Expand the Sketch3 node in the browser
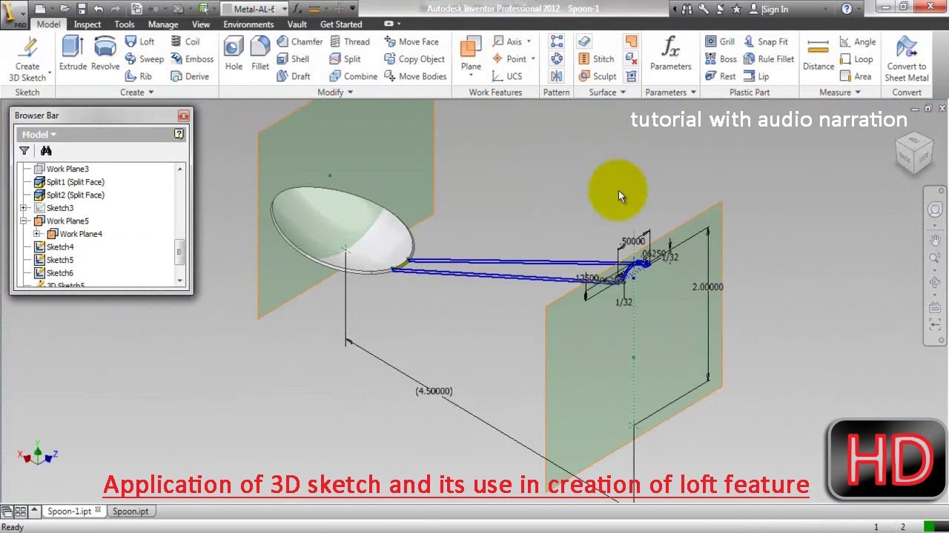949x533 pixels. [x=24, y=208]
